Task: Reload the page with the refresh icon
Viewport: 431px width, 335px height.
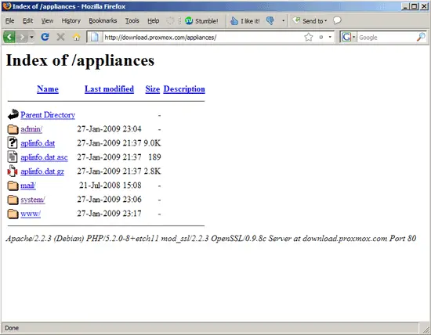Action: [45, 37]
